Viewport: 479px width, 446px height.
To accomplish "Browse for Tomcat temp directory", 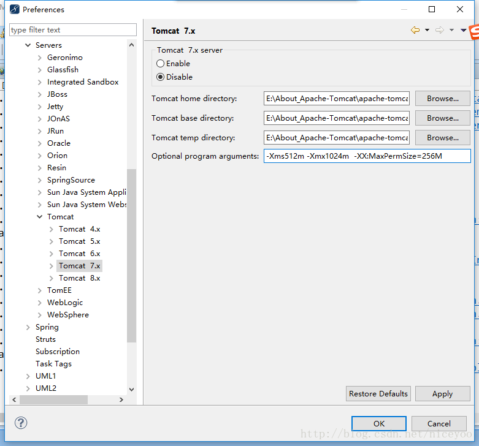I will pyautogui.click(x=442, y=138).
